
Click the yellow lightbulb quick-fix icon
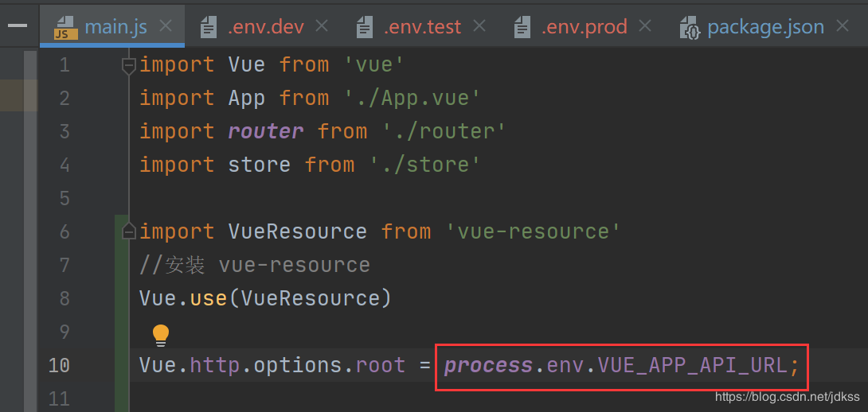click(x=161, y=335)
